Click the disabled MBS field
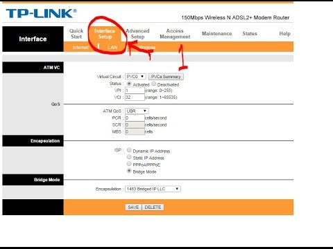Image resolution: width=333 pixels, height=249 pixels. [135, 131]
